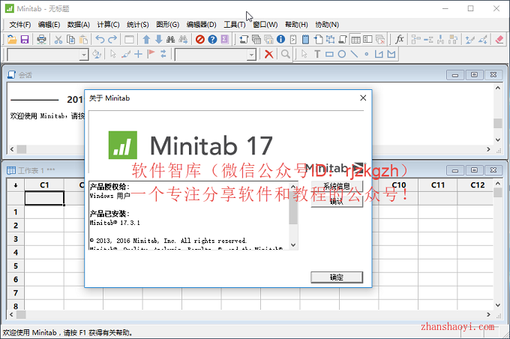This screenshot has width=510, height=339.
Task: Click the fx Assign Formula icon
Action: coord(400,39)
